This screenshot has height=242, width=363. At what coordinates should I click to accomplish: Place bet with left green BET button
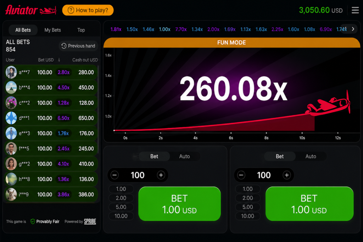click(x=179, y=204)
